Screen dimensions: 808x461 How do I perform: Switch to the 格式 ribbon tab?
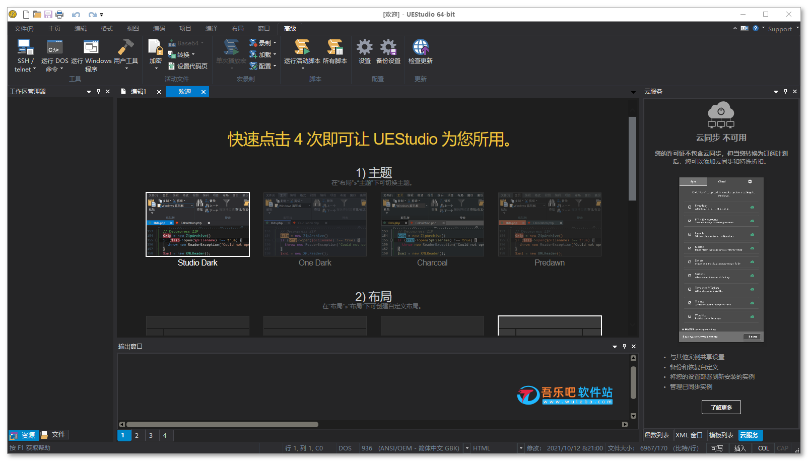tap(107, 29)
